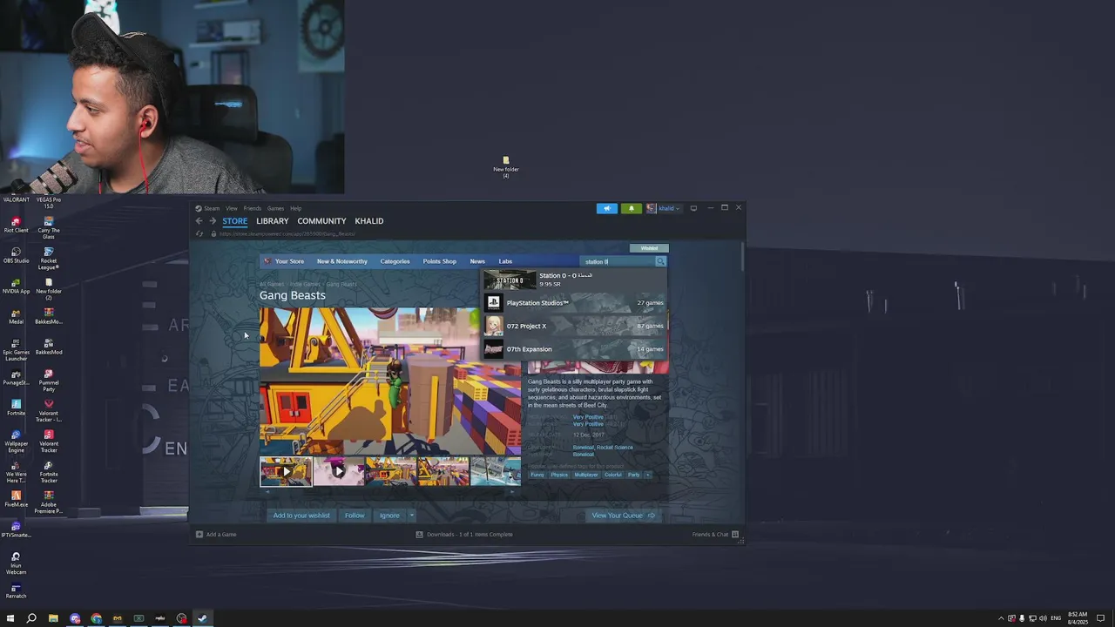Go back in Steam navigation
Screen dimensions: 1115x627
(x=199, y=221)
